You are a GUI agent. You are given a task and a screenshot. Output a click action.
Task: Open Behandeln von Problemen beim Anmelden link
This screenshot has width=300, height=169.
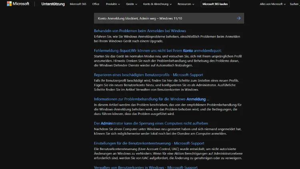pyautogui.click(x=140, y=31)
